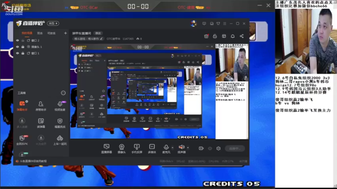Open the 火力全开 tool
Image resolution: width=337 pixels, height=189 pixels.
tap(41, 140)
